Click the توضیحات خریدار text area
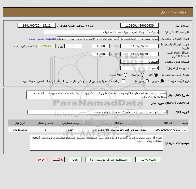The height and width of the screenshot is (189, 196). point(96,143)
